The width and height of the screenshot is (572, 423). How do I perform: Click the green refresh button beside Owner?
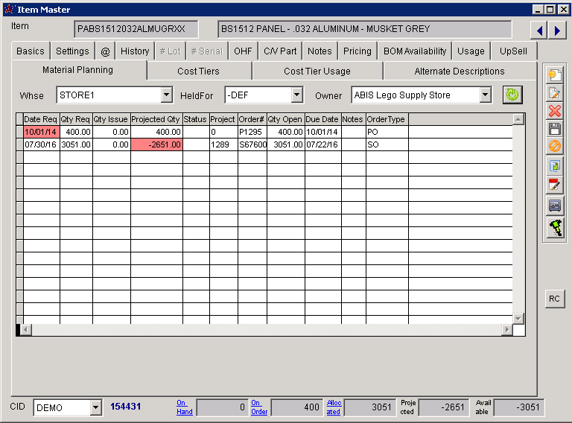click(x=512, y=95)
